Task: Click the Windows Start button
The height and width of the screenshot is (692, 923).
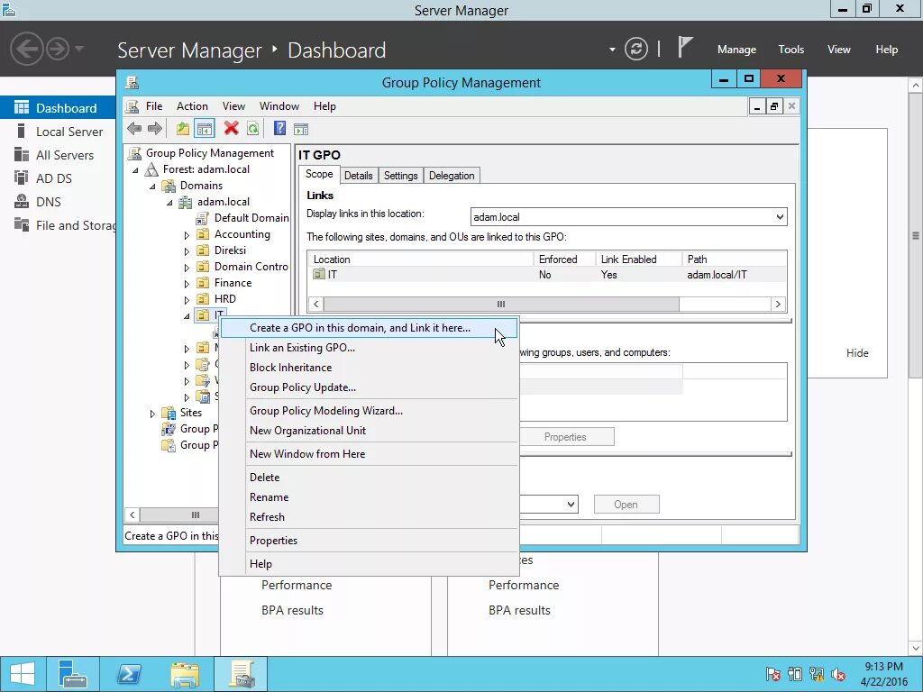Action: tap(23, 674)
